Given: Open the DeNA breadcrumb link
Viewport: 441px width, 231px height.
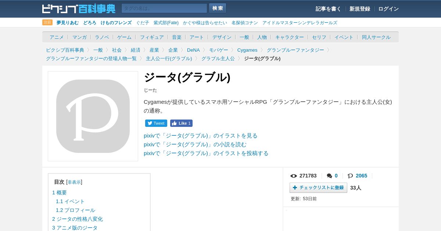Looking at the screenshot, I should (193, 50).
